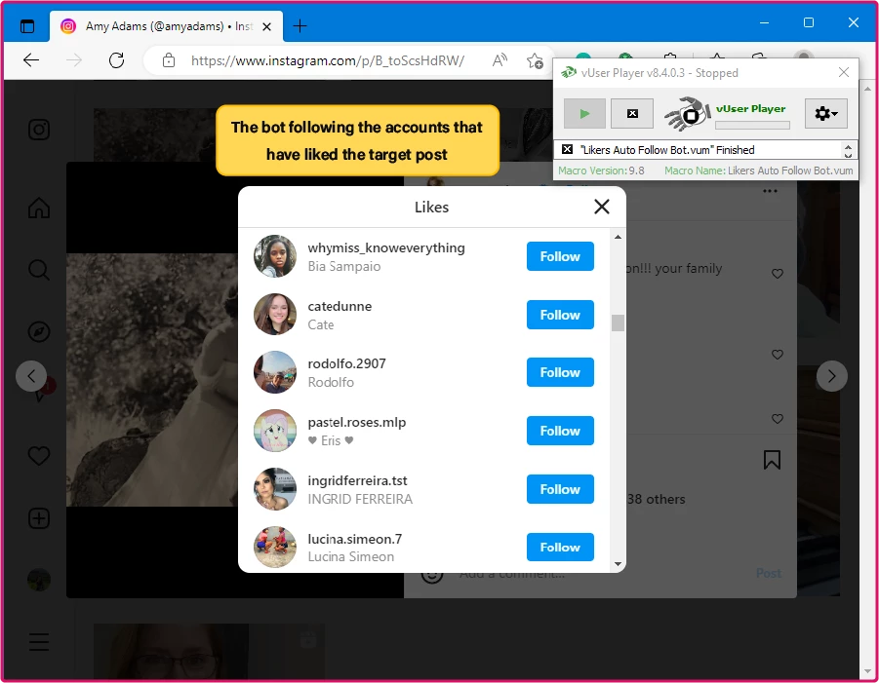Click browser Refresh button
The image size is (879, 683).
click(x=116, y=60)
